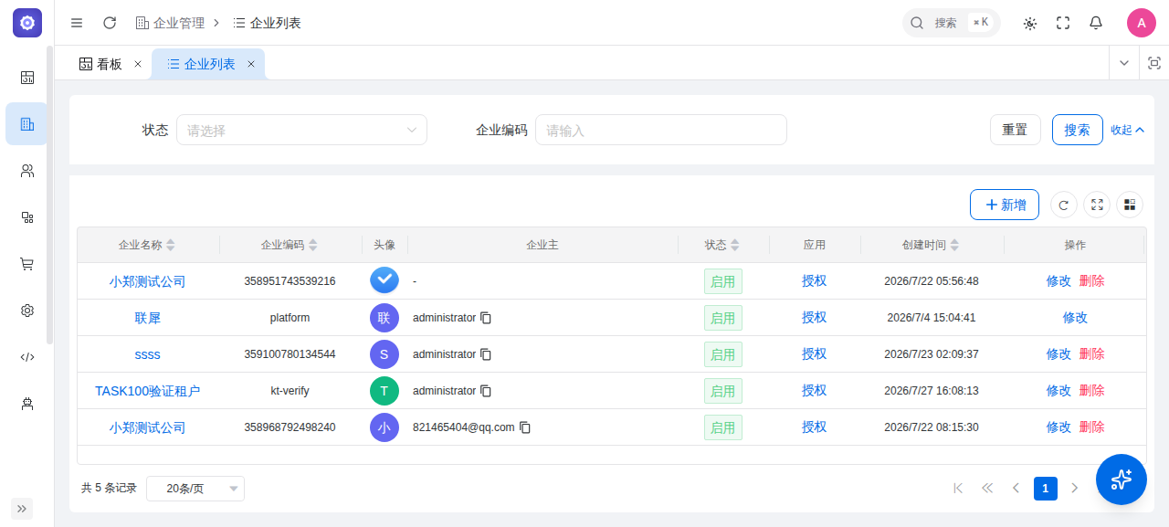The image size is (1169, 527).
Task: Collapse the filter with 收起
Action: click(1128, 130)
